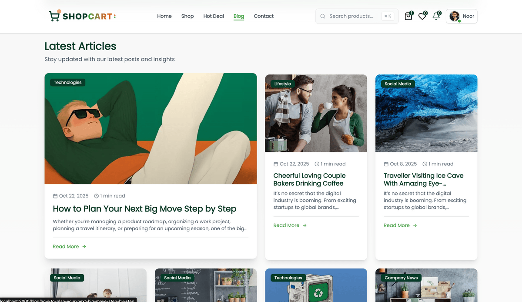The image size is (522, 302).
Task: Click the arrow next to Read More under bakers article
Action: click(305, 225)
